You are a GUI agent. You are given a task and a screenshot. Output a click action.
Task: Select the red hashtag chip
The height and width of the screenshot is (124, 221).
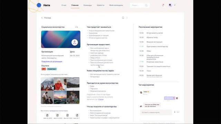pos(44,69)
